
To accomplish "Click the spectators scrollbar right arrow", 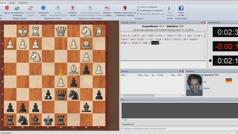I will pos(183,95).
